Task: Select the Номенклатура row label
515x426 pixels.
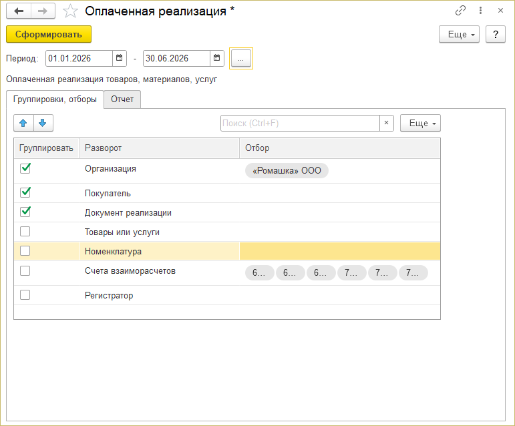Action: [114, 252]
